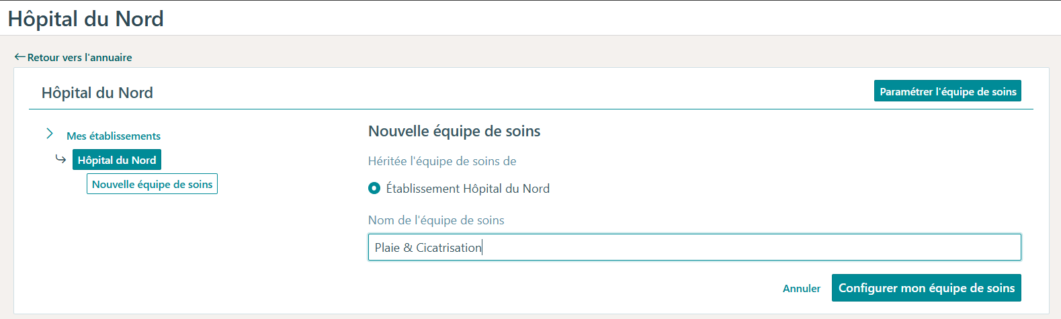The height and width of the screenshot is (319, 1061).
Task: Expand the Mes établissements chevron
Action: tap(50, 134)
